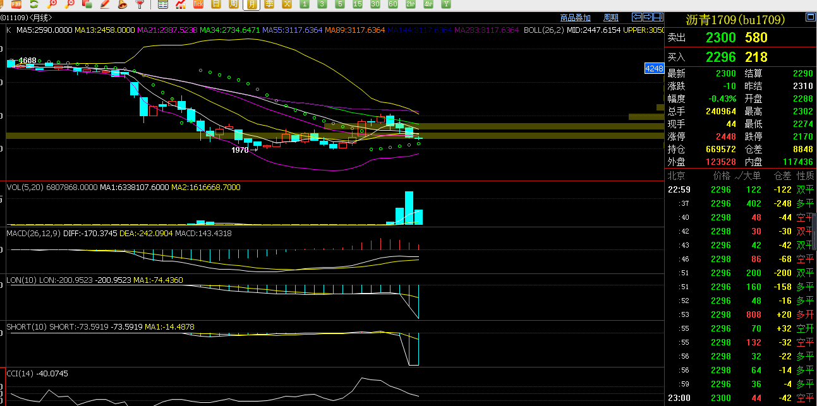817x406 pixels.
Task: Select the 5-minute chart button
Action: (x=340, y=4)
